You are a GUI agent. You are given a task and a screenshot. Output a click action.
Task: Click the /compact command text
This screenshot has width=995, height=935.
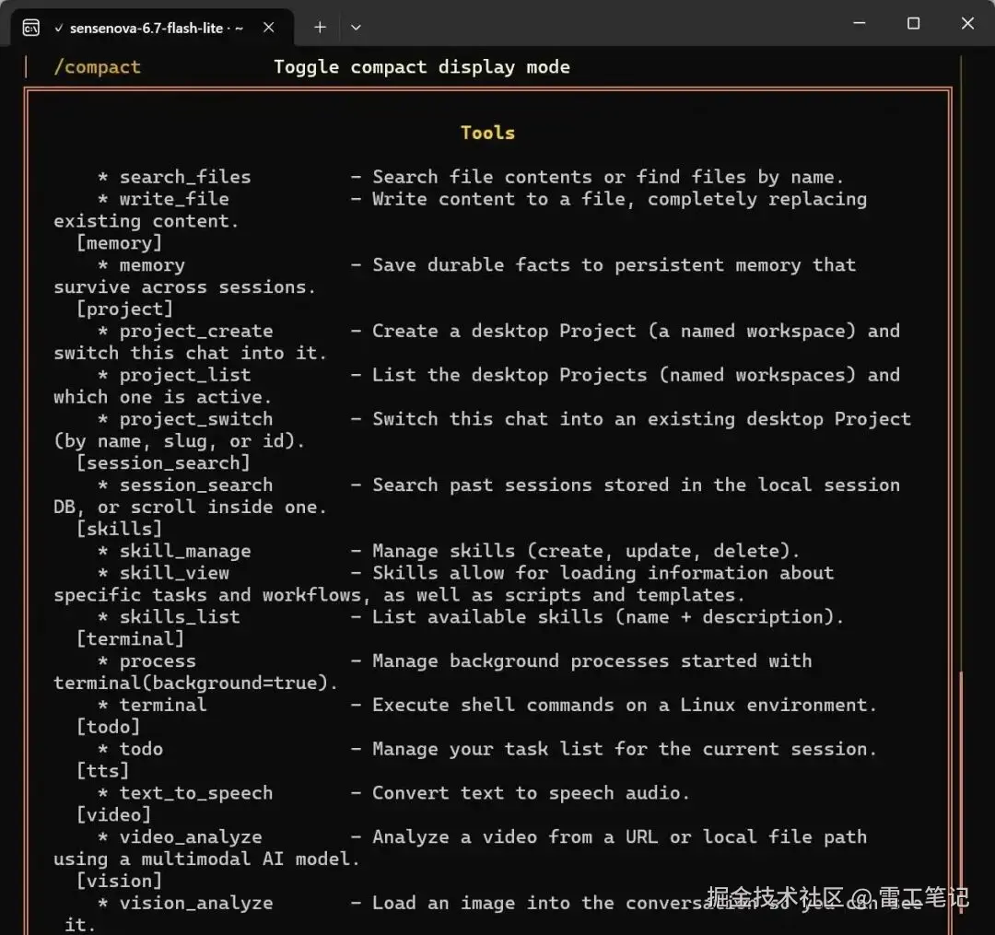(x=97, y=66)
